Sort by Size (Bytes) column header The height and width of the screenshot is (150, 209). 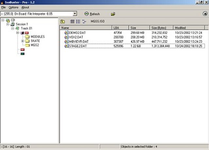161,28
